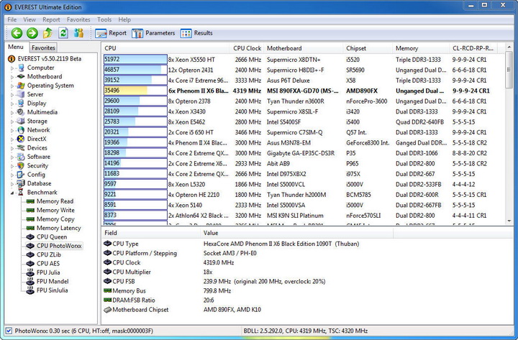The image size is (518, 340).
Task: Open the View menu
Action: click(29, 20)
